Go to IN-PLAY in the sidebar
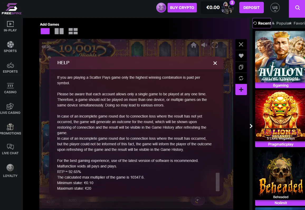The width and height of the screenshot is (305, 210). pos(10,26)
